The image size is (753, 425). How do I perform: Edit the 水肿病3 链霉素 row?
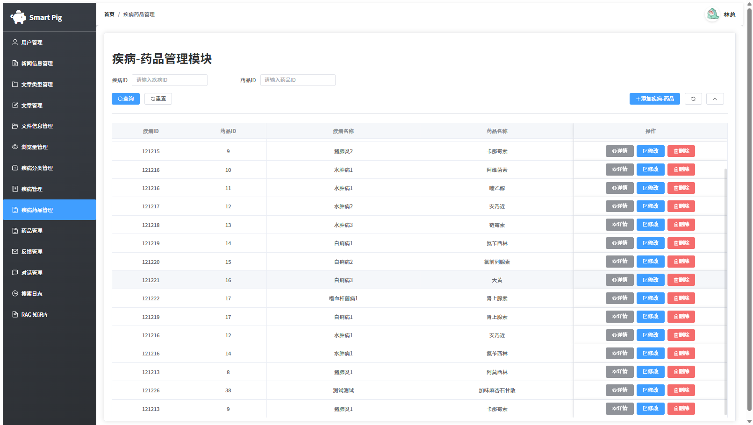651,224
